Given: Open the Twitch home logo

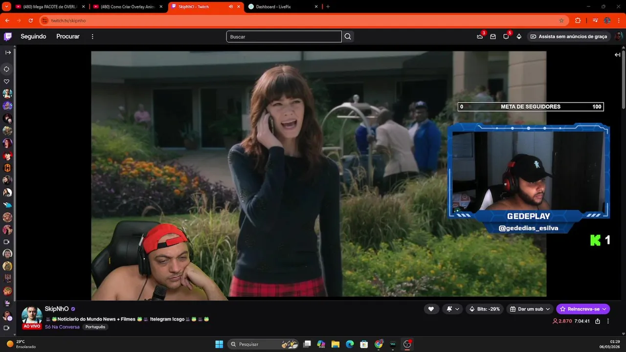Looking at the screenshot, I should click(x=8, y=37).
